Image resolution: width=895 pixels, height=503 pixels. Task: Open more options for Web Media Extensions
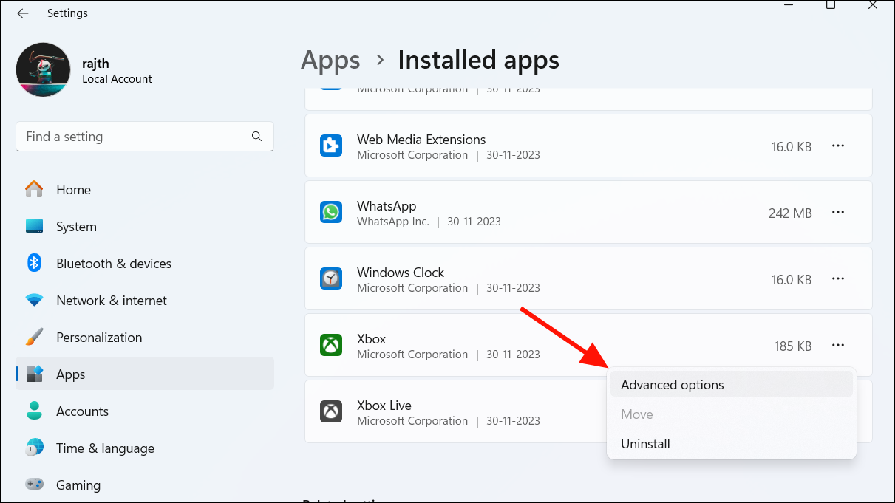point(838,146)
